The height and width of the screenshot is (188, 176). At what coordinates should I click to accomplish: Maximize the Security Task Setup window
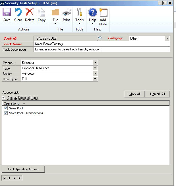[x=165, y=3]
